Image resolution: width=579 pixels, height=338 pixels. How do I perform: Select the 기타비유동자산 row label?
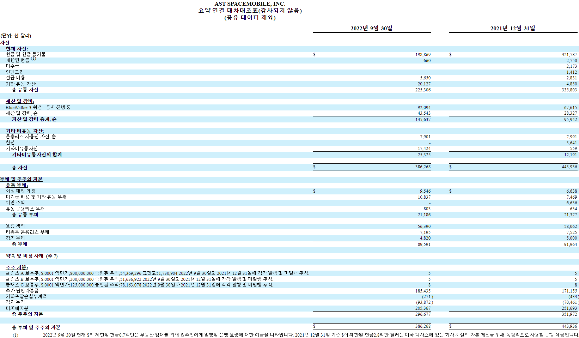(x=22, y=149)
